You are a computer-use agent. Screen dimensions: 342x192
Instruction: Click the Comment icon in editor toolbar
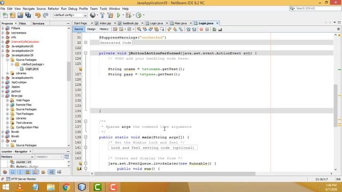click(214, 29)
